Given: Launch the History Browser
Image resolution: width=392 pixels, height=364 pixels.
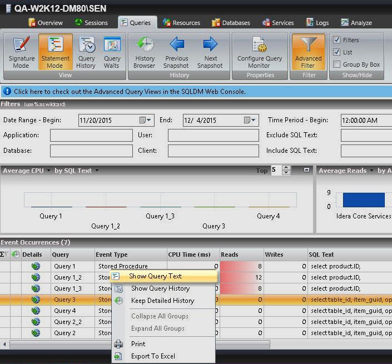Looking at the screenshot, I should tap(145, 52).
